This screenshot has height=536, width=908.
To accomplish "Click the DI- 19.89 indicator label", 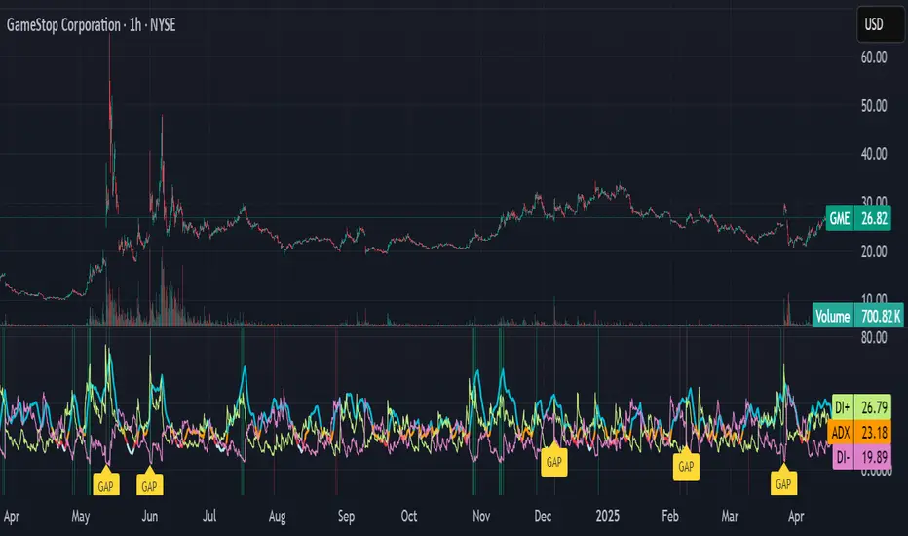I will click(861, 457).
